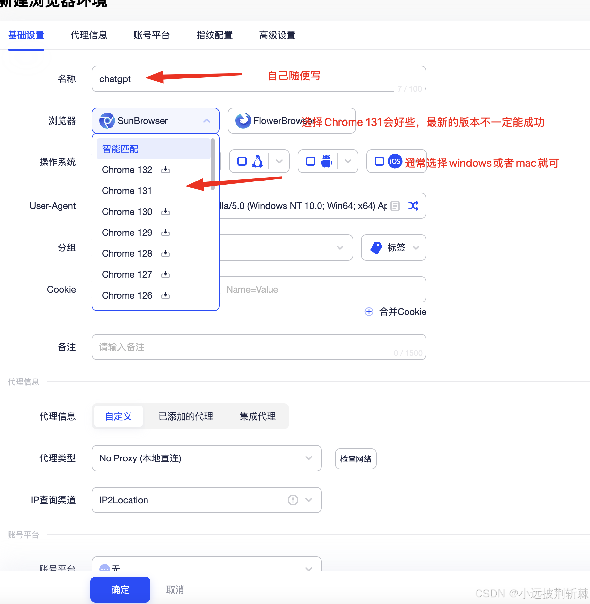Click the 确定 confirm button
The width and height of the screenshot is (590, 604).
click(x=120, y=590)
